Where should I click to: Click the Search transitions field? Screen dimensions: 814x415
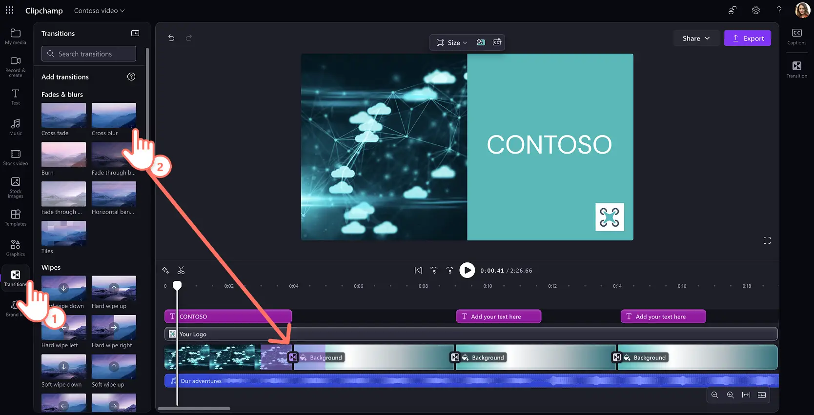click(x=89, y=54)
